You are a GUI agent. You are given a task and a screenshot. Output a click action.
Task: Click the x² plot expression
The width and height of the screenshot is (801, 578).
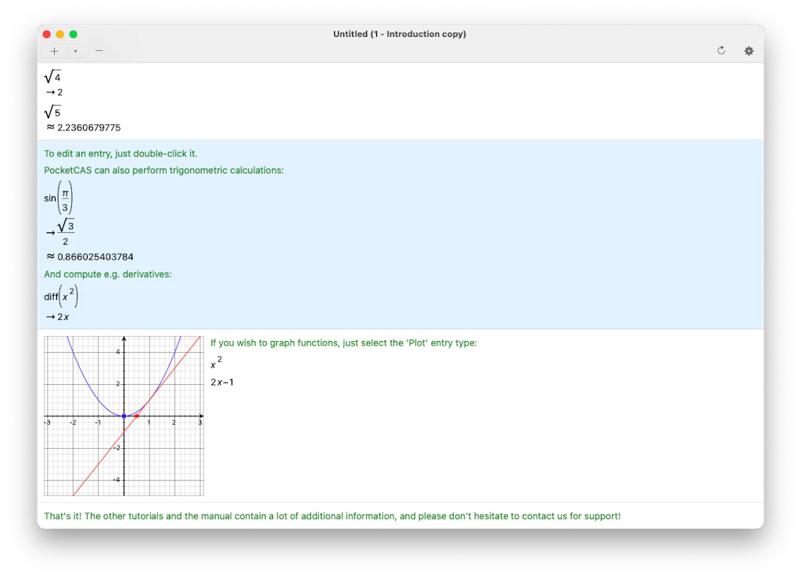(x=214, y=363)
